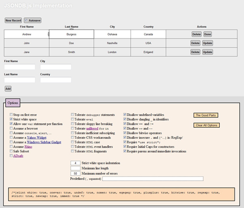Uncheck Disallow ++ and --
244x208 pixels.
tap(125, 128)
